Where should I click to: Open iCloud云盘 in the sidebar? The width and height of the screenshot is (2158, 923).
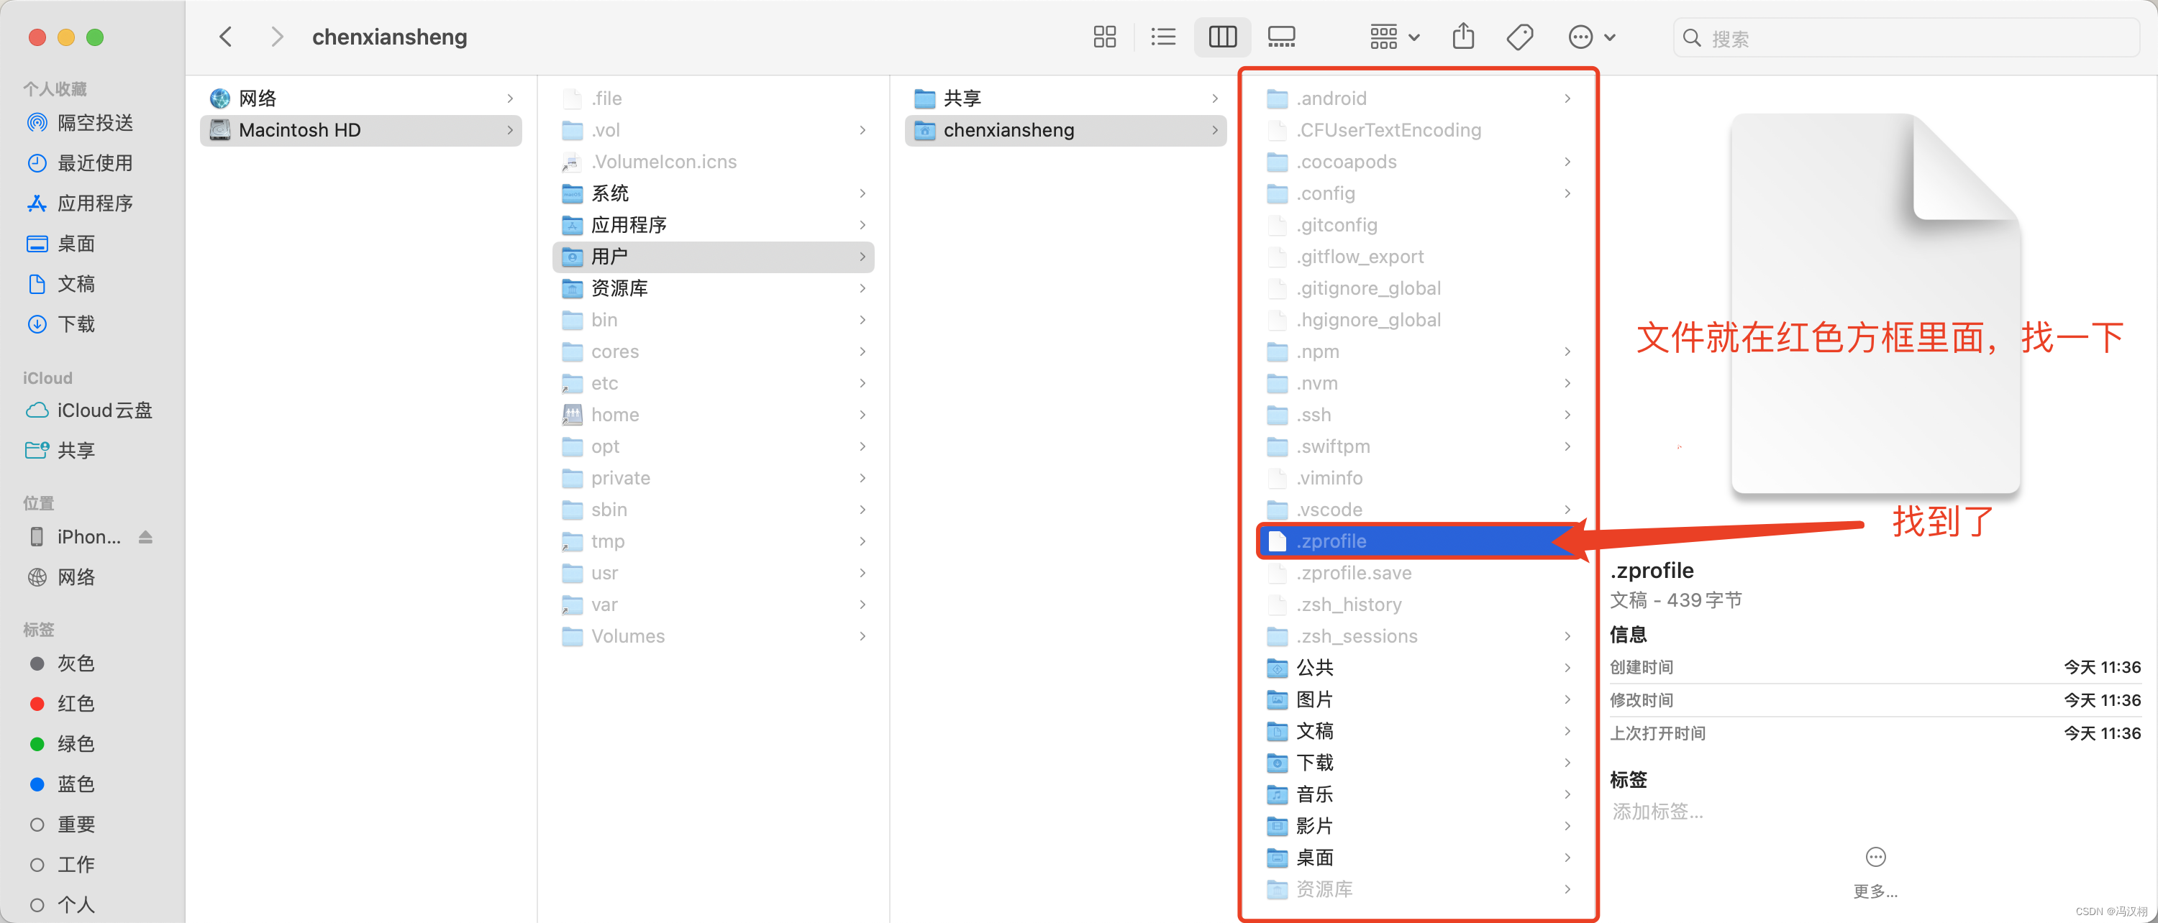[x=90, y=410]
